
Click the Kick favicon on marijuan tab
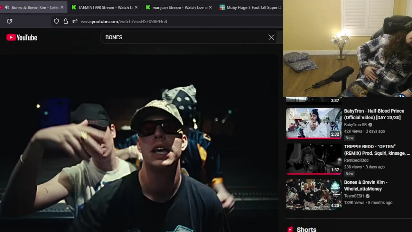pyautogui.click(x=148, y=7)
